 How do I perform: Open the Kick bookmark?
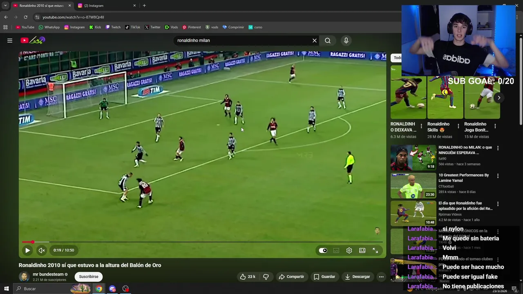click(x=95, y=27)
